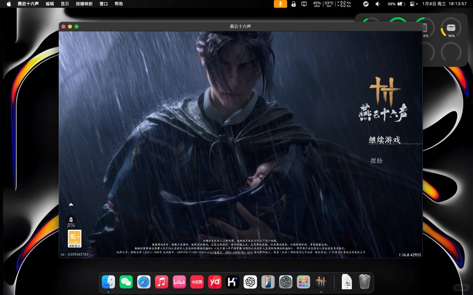473x295 pixels.
Task: Click the green full screen window button
Action: [x=76, y=27]
